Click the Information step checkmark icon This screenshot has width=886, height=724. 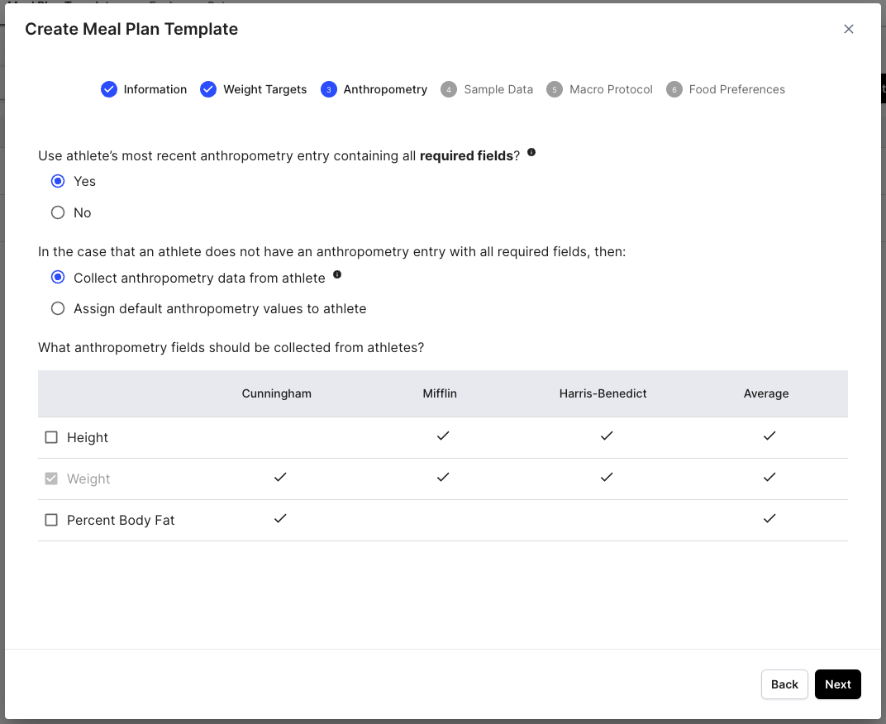(x=109, y=89)
